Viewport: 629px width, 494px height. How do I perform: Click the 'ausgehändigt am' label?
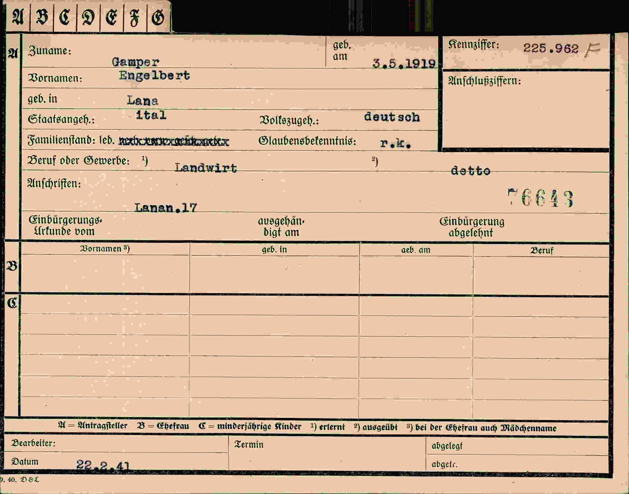(x=281, y=227)
